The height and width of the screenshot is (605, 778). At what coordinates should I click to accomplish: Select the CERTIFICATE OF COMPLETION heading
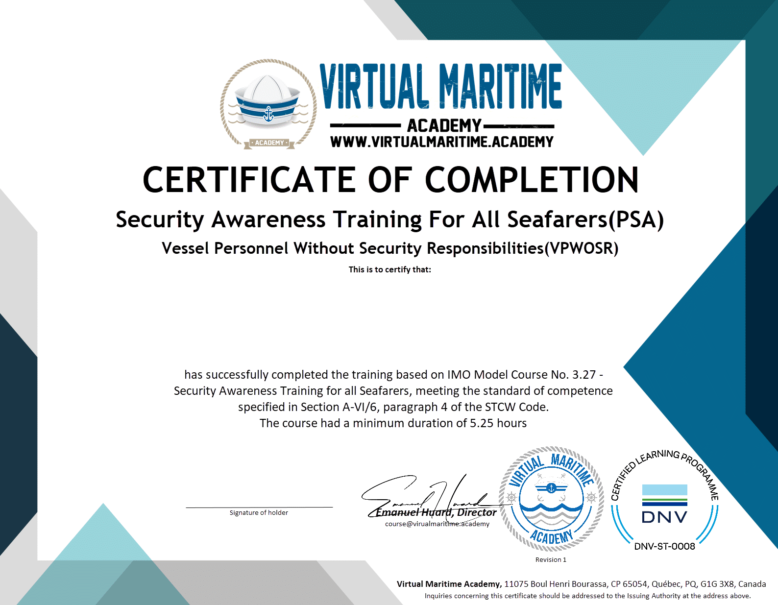point(390,180)
